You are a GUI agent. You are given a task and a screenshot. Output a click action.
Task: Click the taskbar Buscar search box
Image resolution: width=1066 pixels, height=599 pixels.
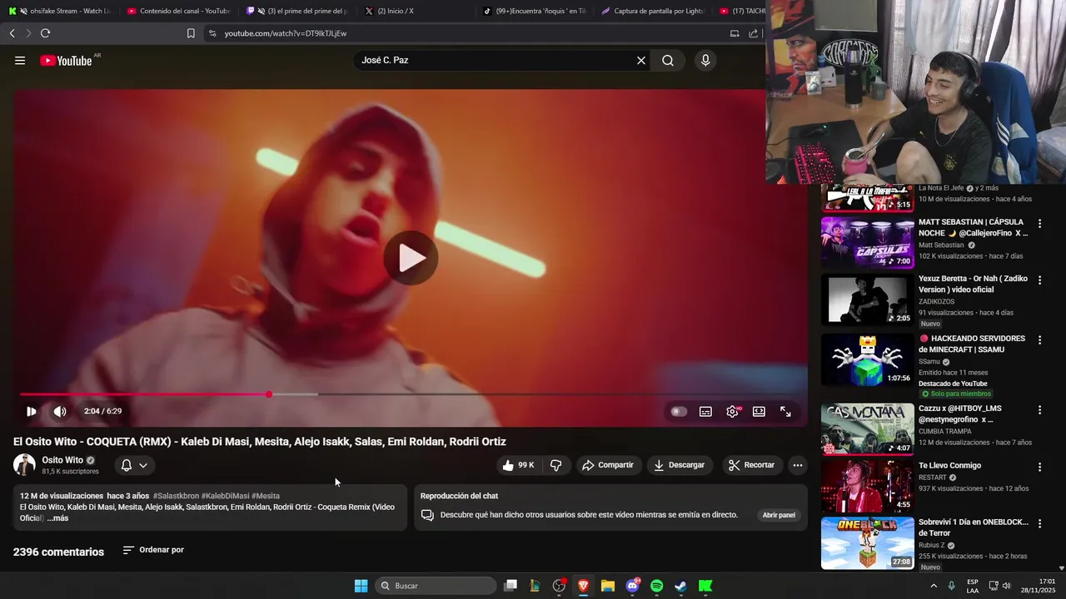tap(436, 586)
